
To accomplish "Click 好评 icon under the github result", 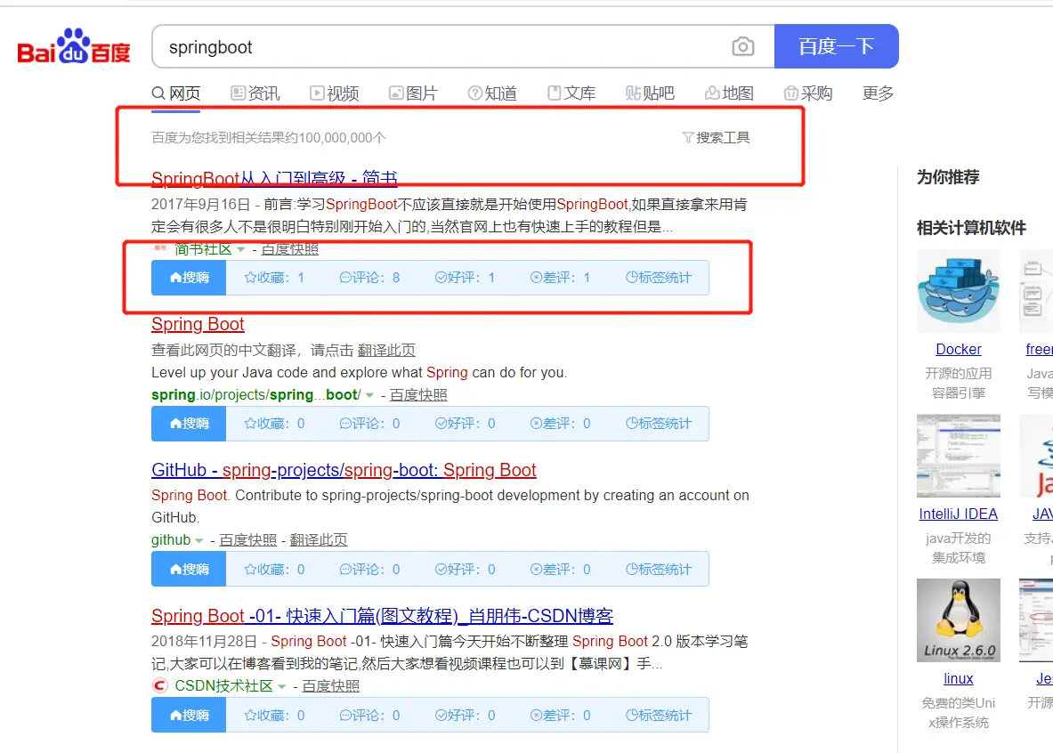I will pos(441,569).
